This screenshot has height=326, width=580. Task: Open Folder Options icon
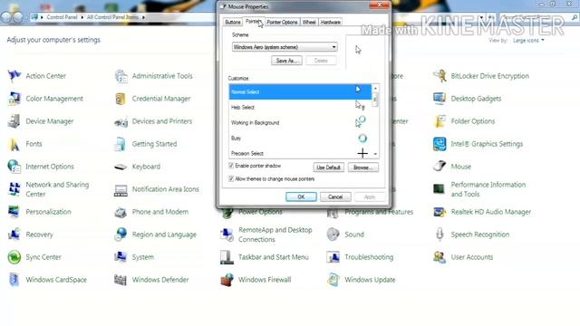pos(440,121)
